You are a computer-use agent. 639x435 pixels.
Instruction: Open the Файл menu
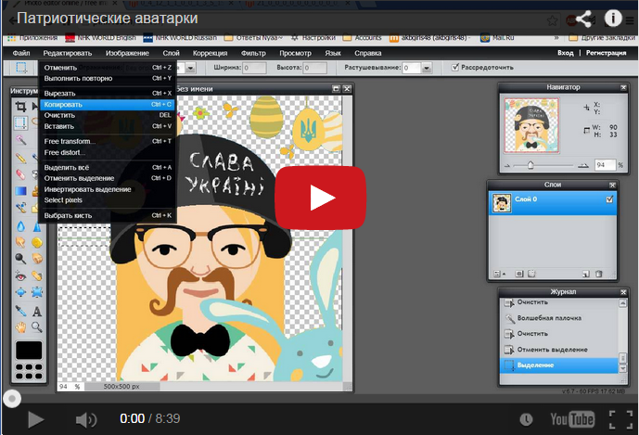[x=21, y=53]
